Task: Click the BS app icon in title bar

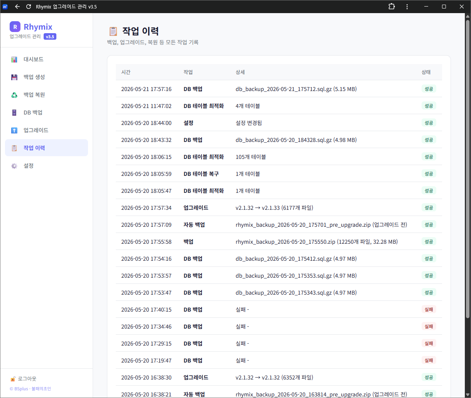Action: 5,7
